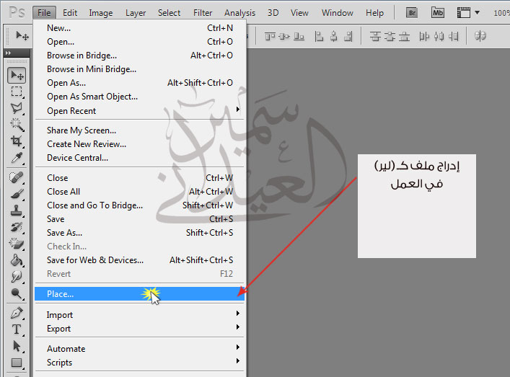The width and height of the screenshot is (510, 377).
Task: Click Distribute Horizontal Centers icon
Action: 439,36
